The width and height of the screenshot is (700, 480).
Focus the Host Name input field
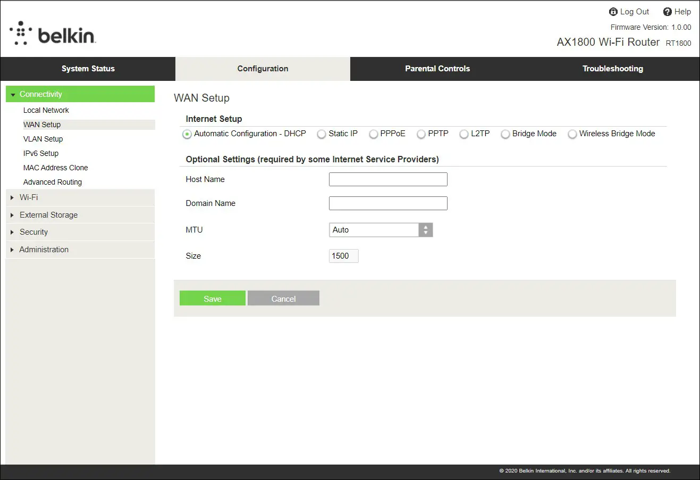click(388, 179)
